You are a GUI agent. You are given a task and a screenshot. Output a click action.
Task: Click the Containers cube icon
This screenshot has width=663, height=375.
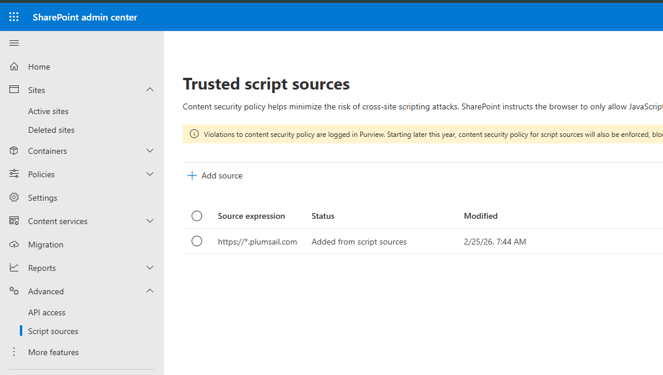(14, 151)
